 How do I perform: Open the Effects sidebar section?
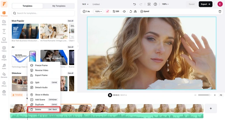4,84
